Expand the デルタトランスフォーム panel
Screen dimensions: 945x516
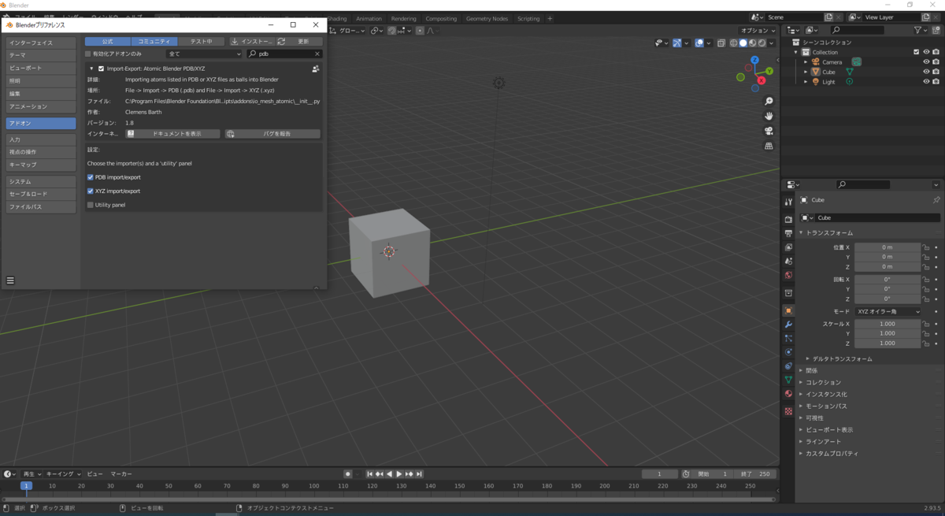tap(842, 358)
